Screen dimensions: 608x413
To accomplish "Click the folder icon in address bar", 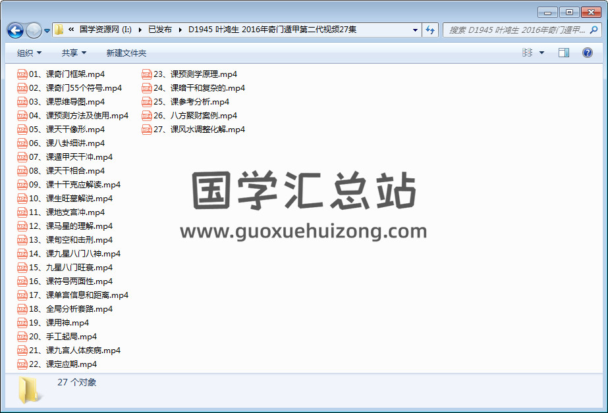I will (59, 30).
